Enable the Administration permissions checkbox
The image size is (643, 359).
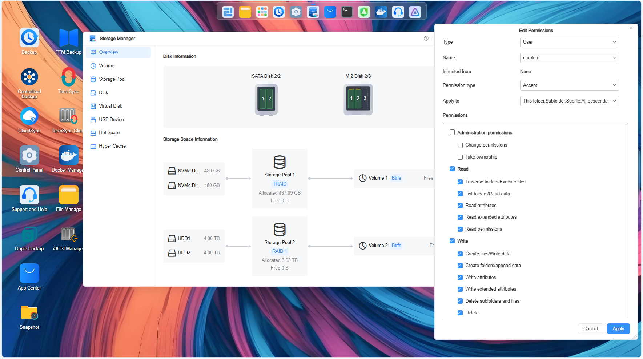tap(452, 132)
